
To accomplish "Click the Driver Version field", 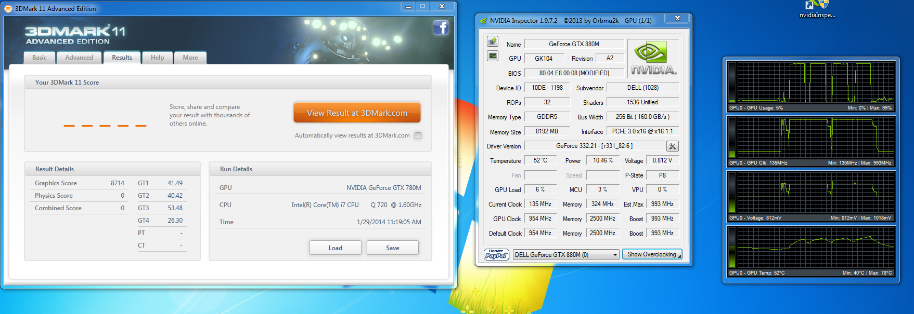I will tap(594, 146).
